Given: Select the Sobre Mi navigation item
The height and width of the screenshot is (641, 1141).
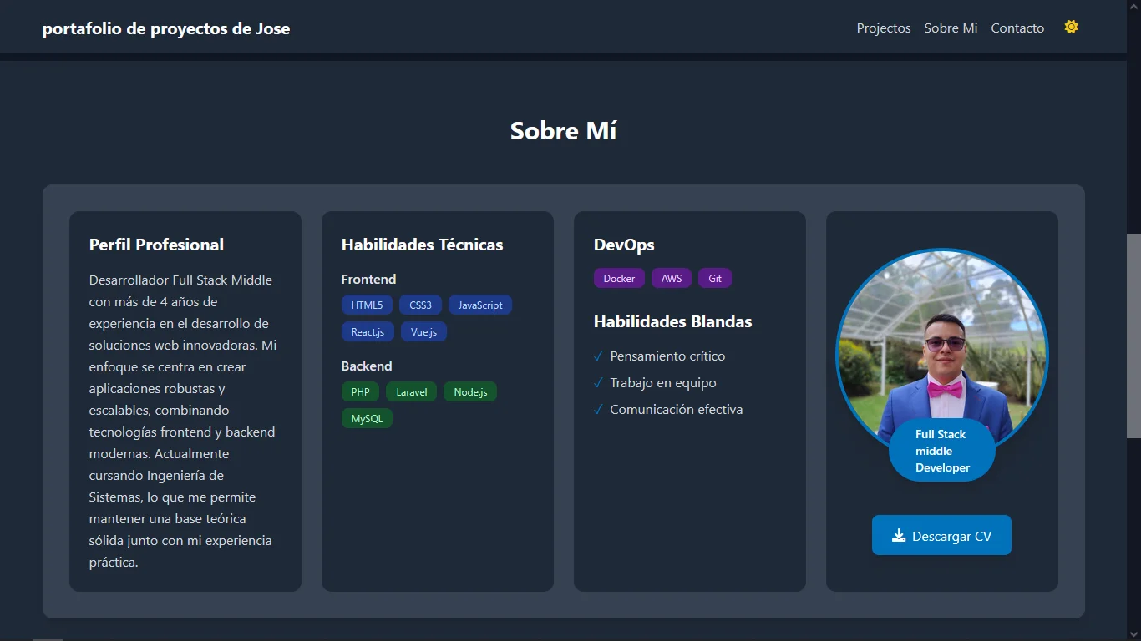Looking at the screenshot, I should (x=950, y=28).
